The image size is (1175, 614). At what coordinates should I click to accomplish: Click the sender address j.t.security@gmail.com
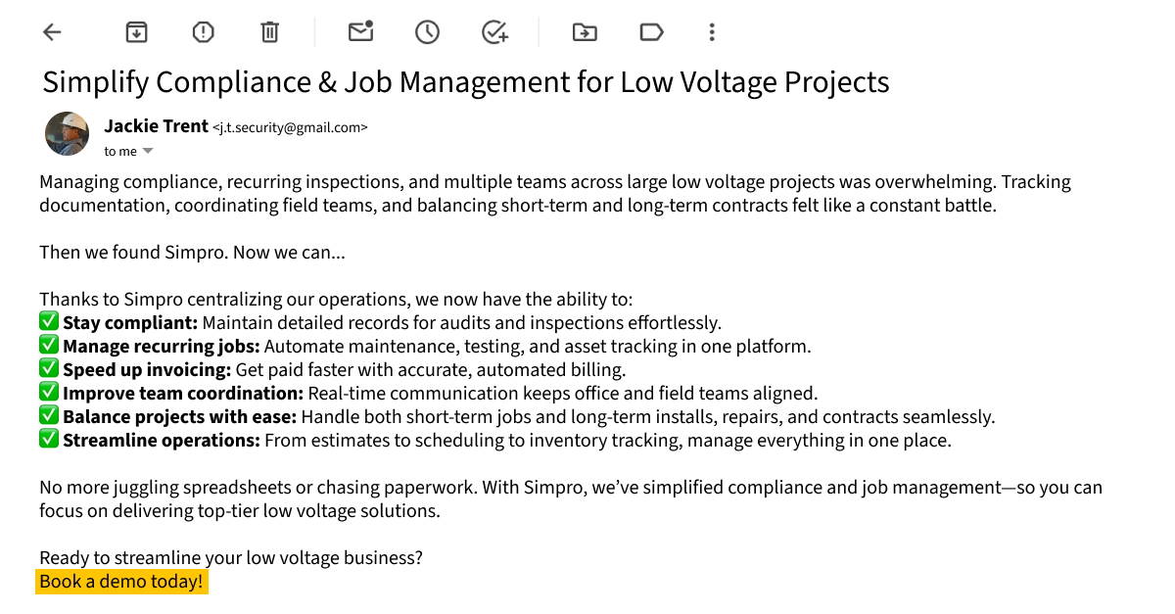pos(291,127)
